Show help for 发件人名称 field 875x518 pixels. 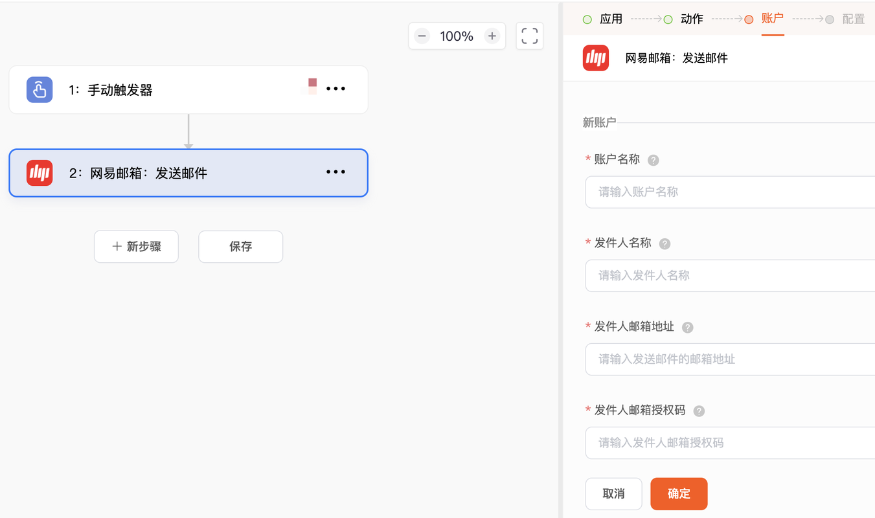(x=665, y=243)
